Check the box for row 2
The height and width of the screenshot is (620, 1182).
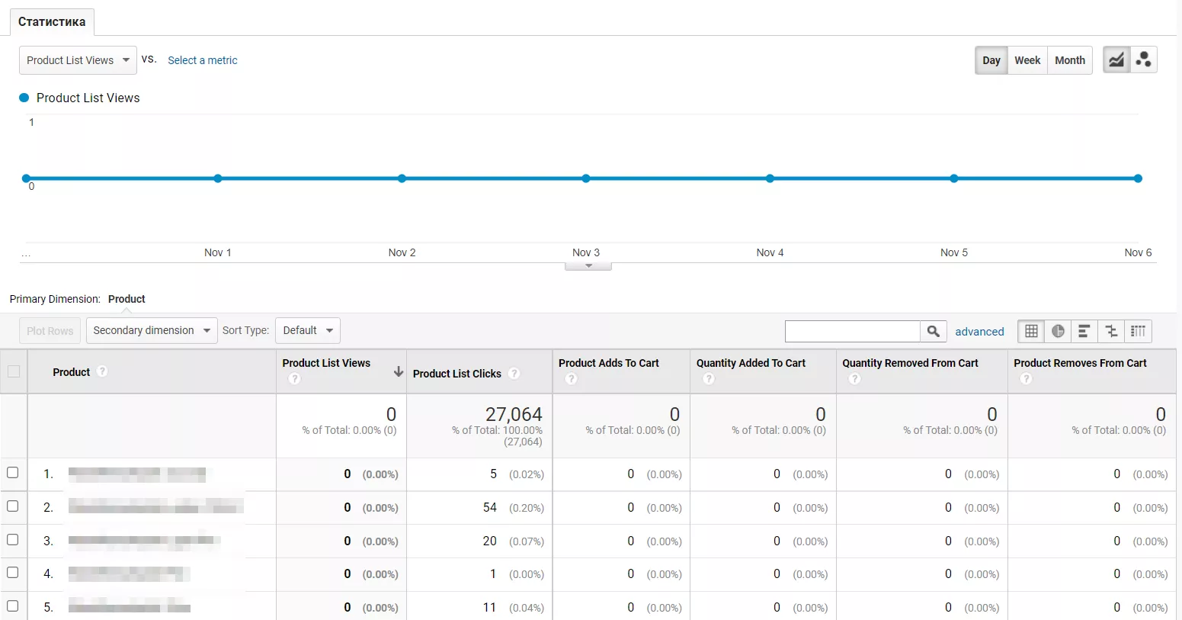coord(13,506)
